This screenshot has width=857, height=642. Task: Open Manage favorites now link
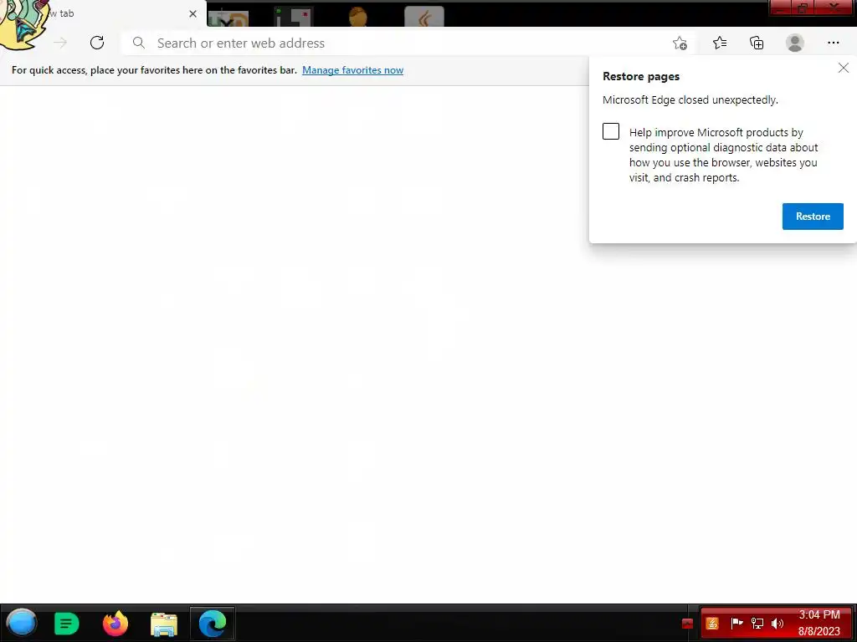coord(352,70)
